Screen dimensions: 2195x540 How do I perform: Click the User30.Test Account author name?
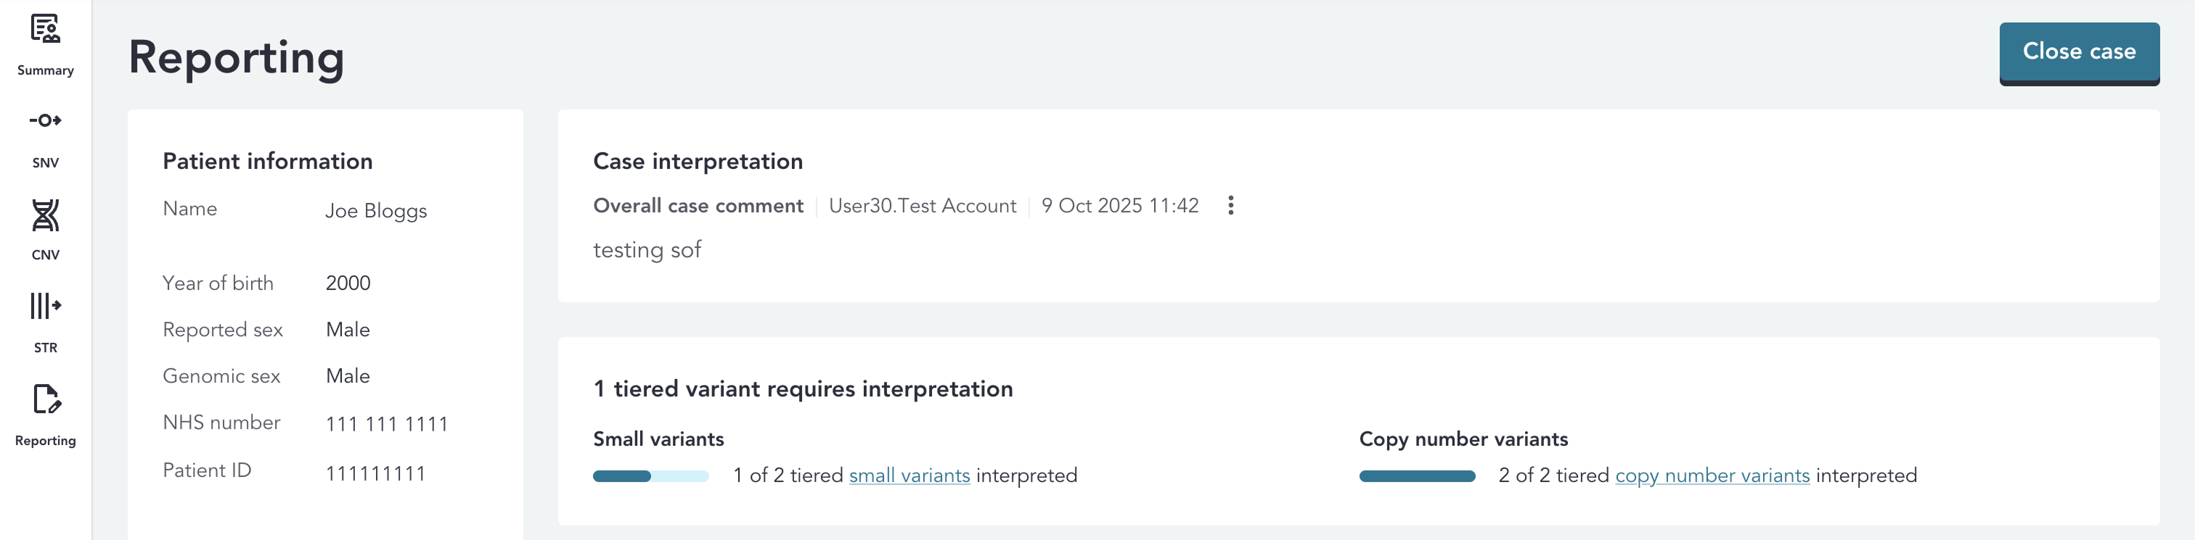922,206
